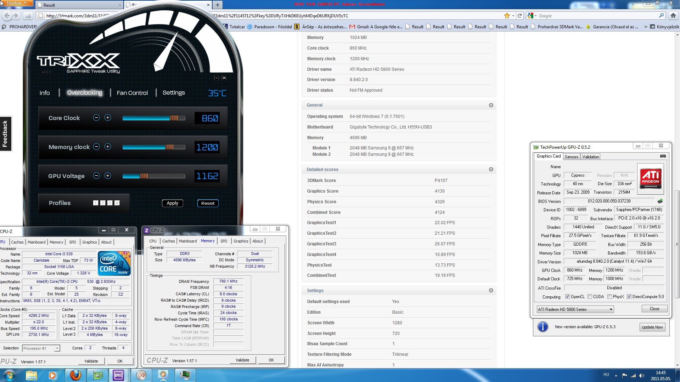Viewport: 680px width, 382px height.
Task: Toggle CUDA checkbox in GPU-Z
Action: 590,297
